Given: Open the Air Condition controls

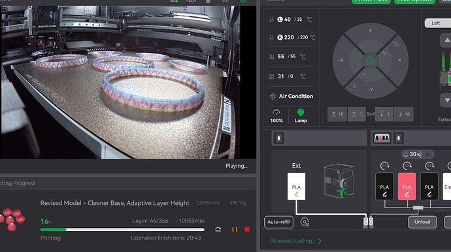Looking at the screenshot, I should tap(291, 96).
